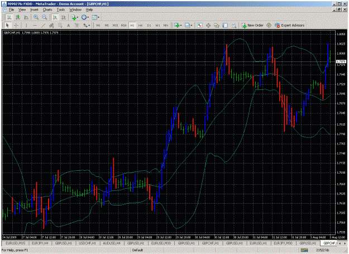This screenshot has width=349, height=254.
Task: Toggle chart auto scroll
Action: tap(55, 17)
